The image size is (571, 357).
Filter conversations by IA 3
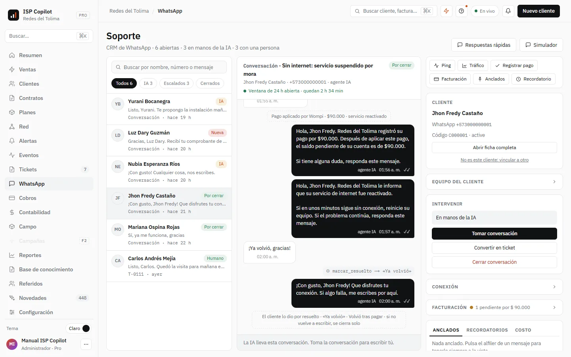(x=148, y=83)
